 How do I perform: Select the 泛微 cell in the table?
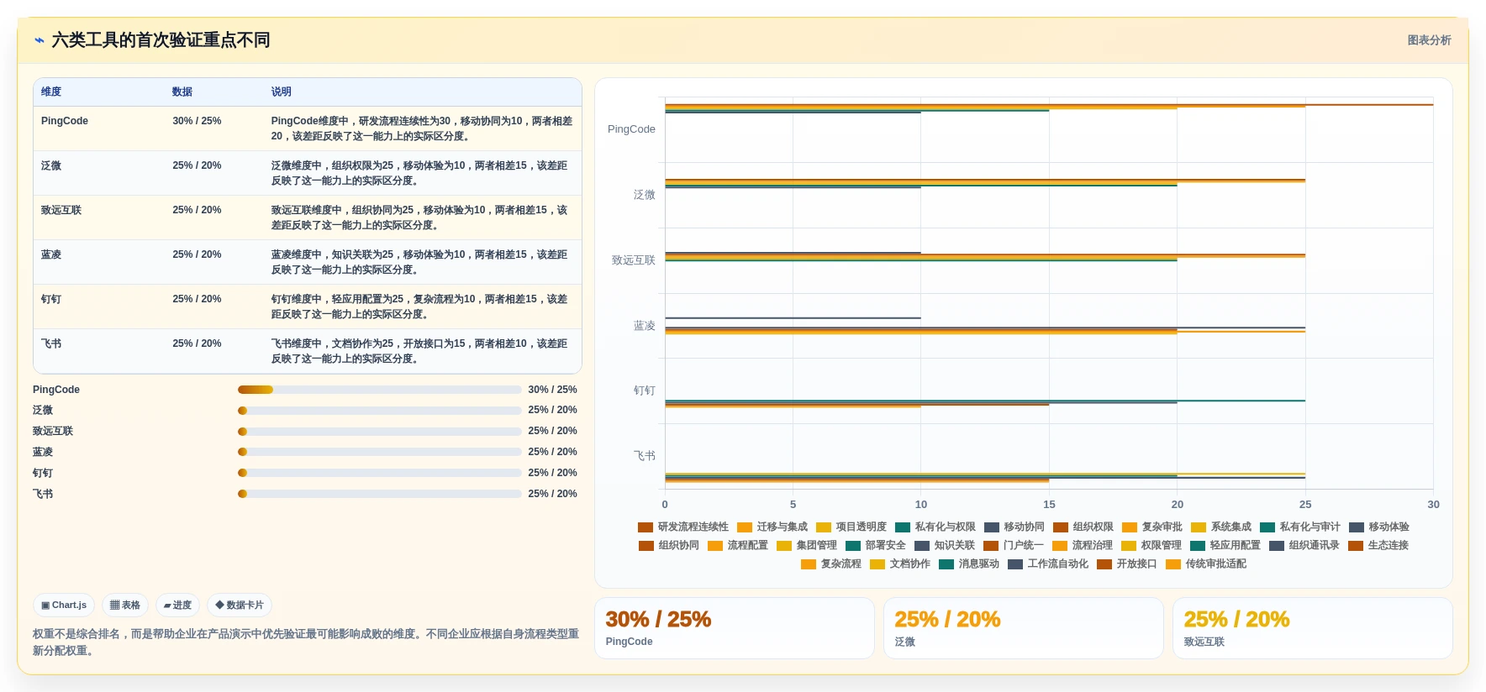tap(51, 165)
